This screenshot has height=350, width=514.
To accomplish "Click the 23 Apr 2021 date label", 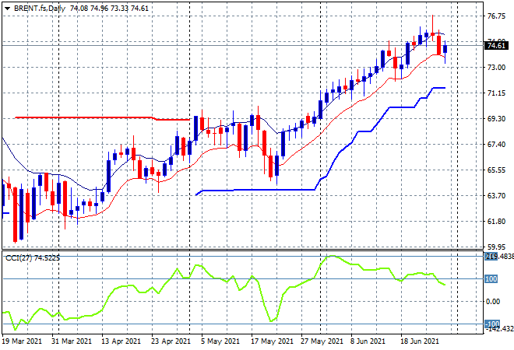I will pos(171,341).
